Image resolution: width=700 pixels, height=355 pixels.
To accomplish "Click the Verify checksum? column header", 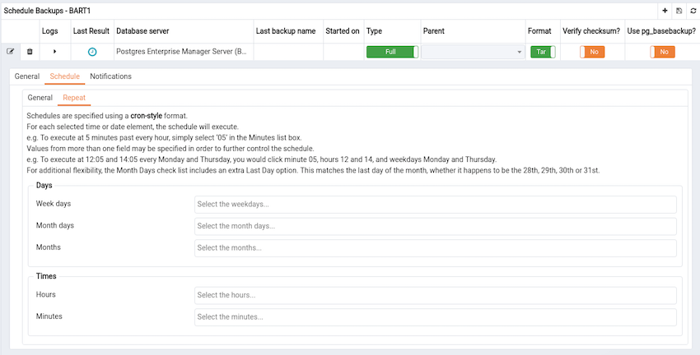I will click(591, 31).
